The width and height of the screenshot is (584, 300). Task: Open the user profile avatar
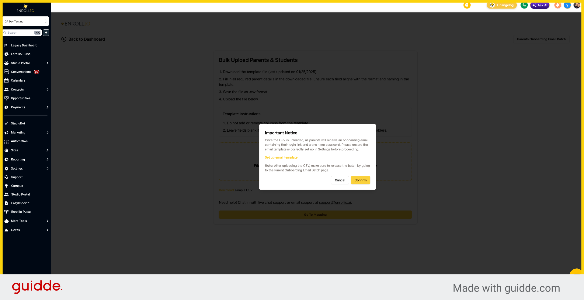[x=577, y=5]
